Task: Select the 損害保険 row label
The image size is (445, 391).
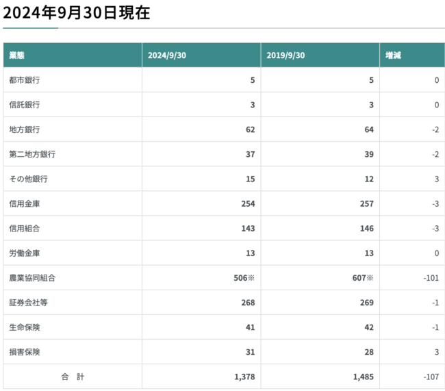Action: click(x=25, y=352)
